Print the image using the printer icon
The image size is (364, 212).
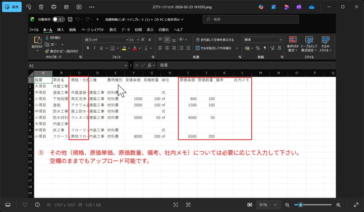(54, 7)
